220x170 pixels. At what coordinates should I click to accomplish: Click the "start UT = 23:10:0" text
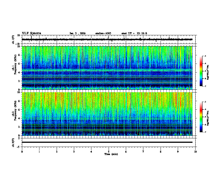click(134, 33)
